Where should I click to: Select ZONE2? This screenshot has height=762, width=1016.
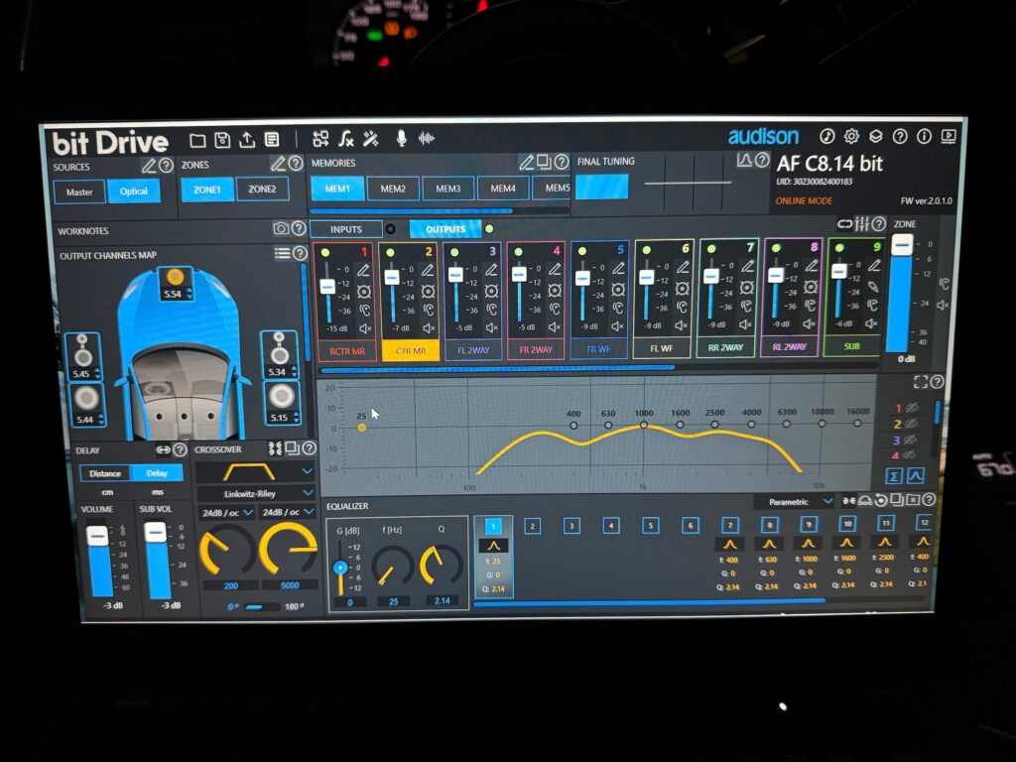tap(262, 190)
